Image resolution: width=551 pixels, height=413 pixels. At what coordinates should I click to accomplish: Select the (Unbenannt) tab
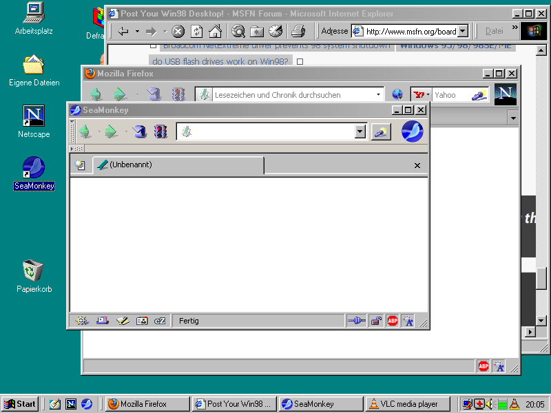pyautogui.click(x=178, y=165)
